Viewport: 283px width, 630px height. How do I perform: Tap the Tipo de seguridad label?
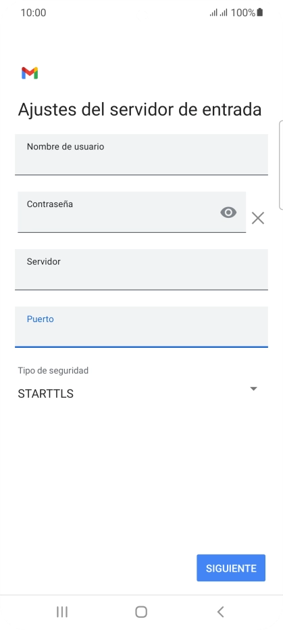53,370
